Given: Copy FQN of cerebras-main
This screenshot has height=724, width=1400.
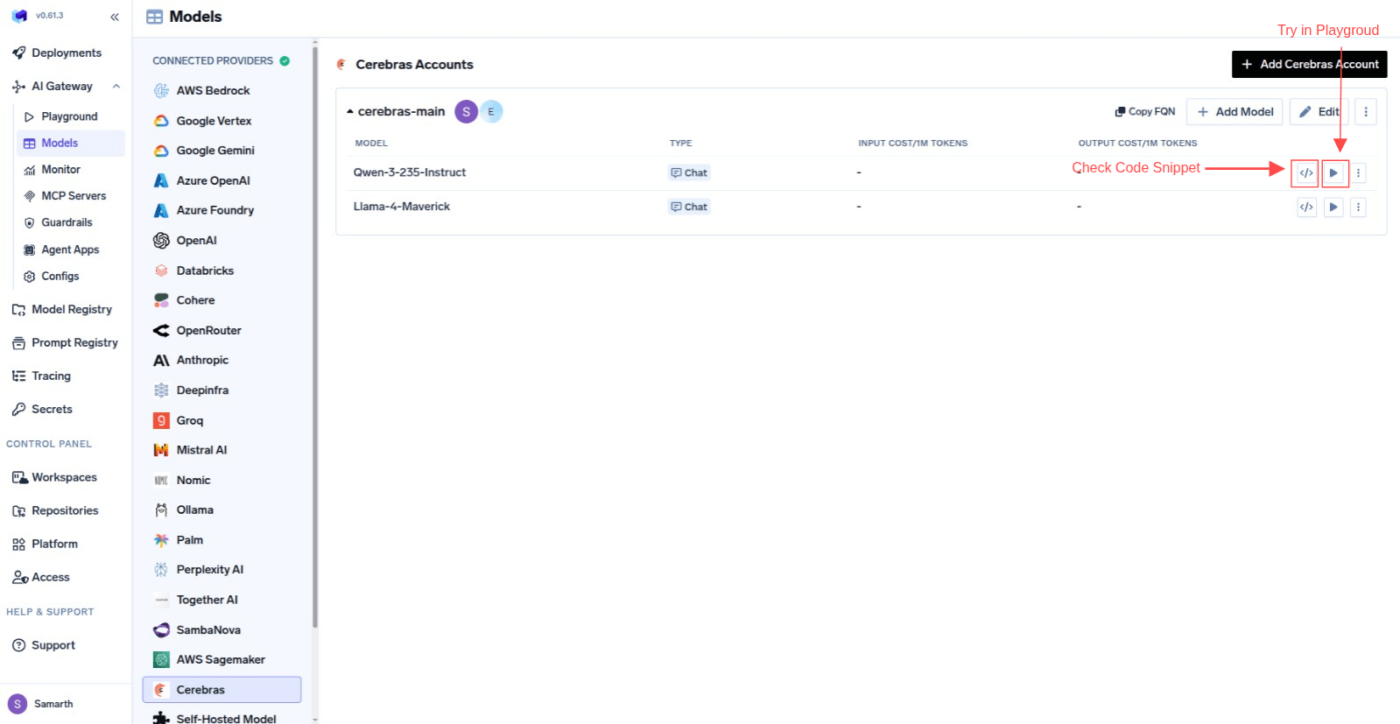Looking at the screenshot, I should coord(1145,112).
